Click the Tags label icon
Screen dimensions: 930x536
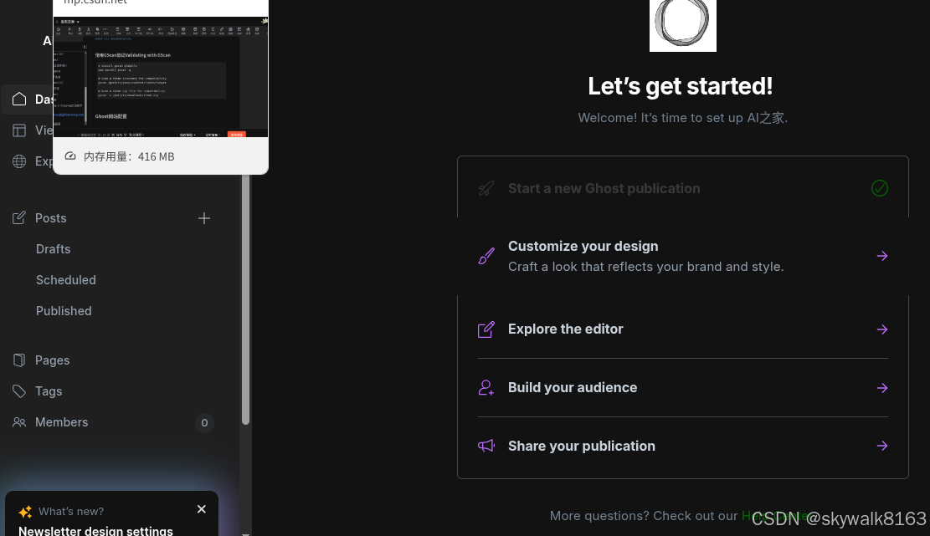point(19,391)
